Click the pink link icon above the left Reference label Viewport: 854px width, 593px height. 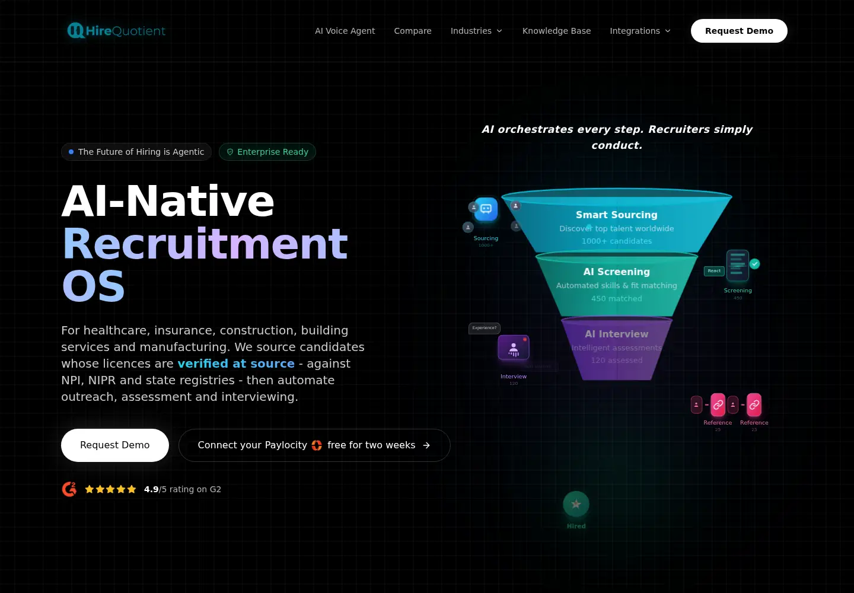[718, 405]
